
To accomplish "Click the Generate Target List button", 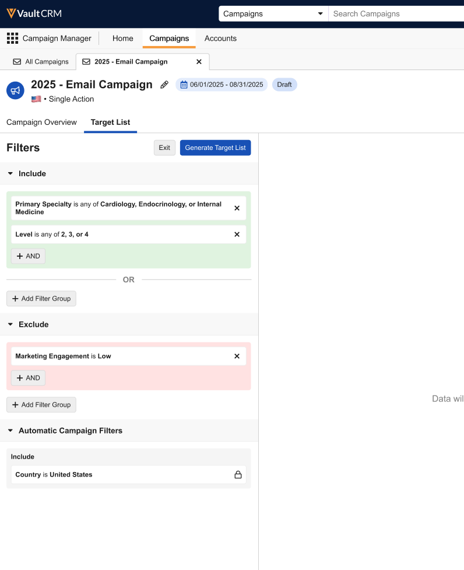I will click(215, 148).
